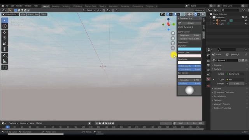The width and height of the screenshot is (249, 140).
Task: Open the Global orientation dropdown
Action: click(89, 10)
